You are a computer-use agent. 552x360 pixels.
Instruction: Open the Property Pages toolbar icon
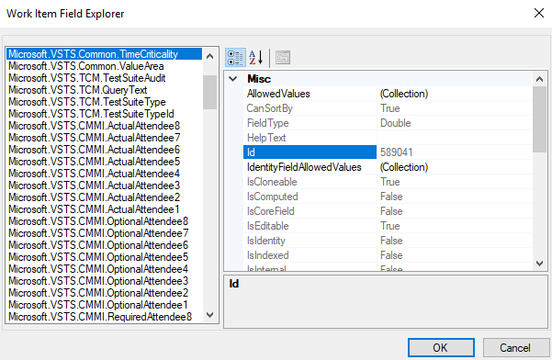pyautogui.click(x=283, y=58)
